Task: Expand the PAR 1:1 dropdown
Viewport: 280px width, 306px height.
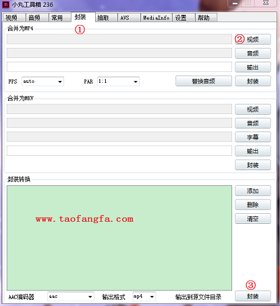Action: 118,81
